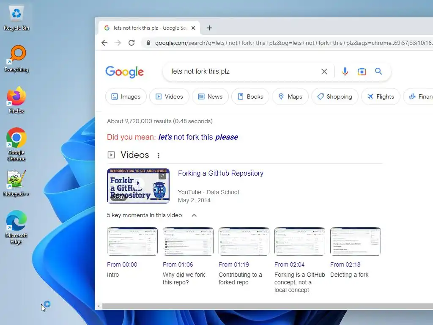433x325 pixels.
Task: Click the 'YouTube · Data School' source text
Action: tap(208, 192)
